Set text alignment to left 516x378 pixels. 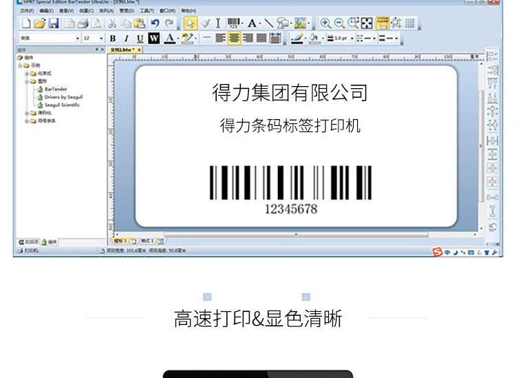tap(220, 38)
